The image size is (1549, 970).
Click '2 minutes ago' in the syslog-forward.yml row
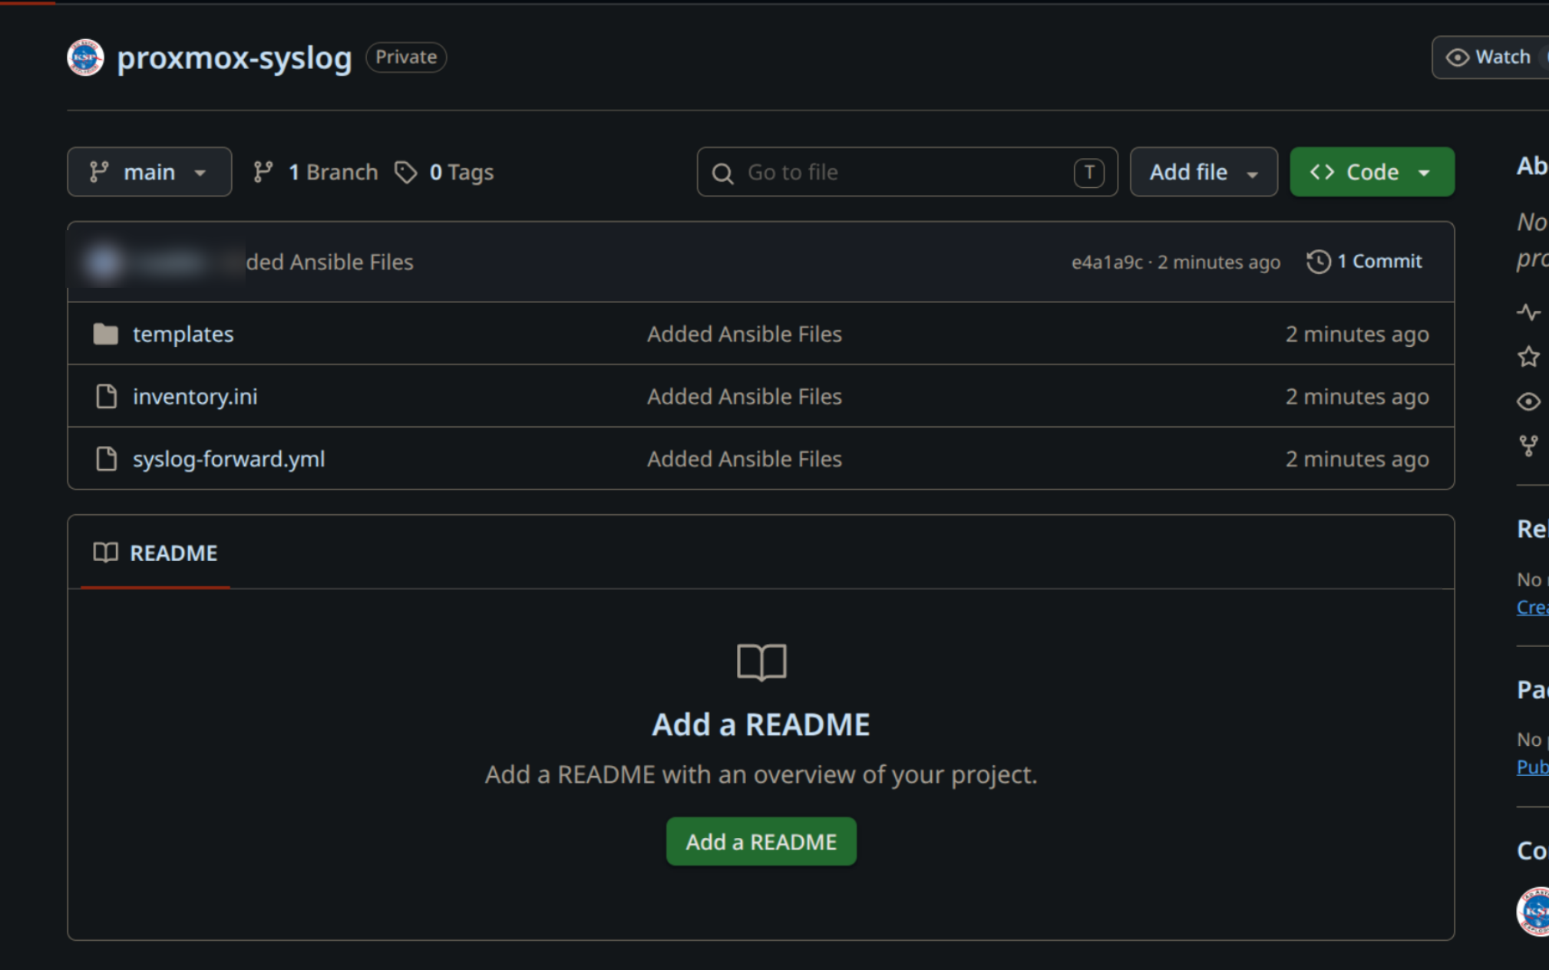pos(1357,459)
